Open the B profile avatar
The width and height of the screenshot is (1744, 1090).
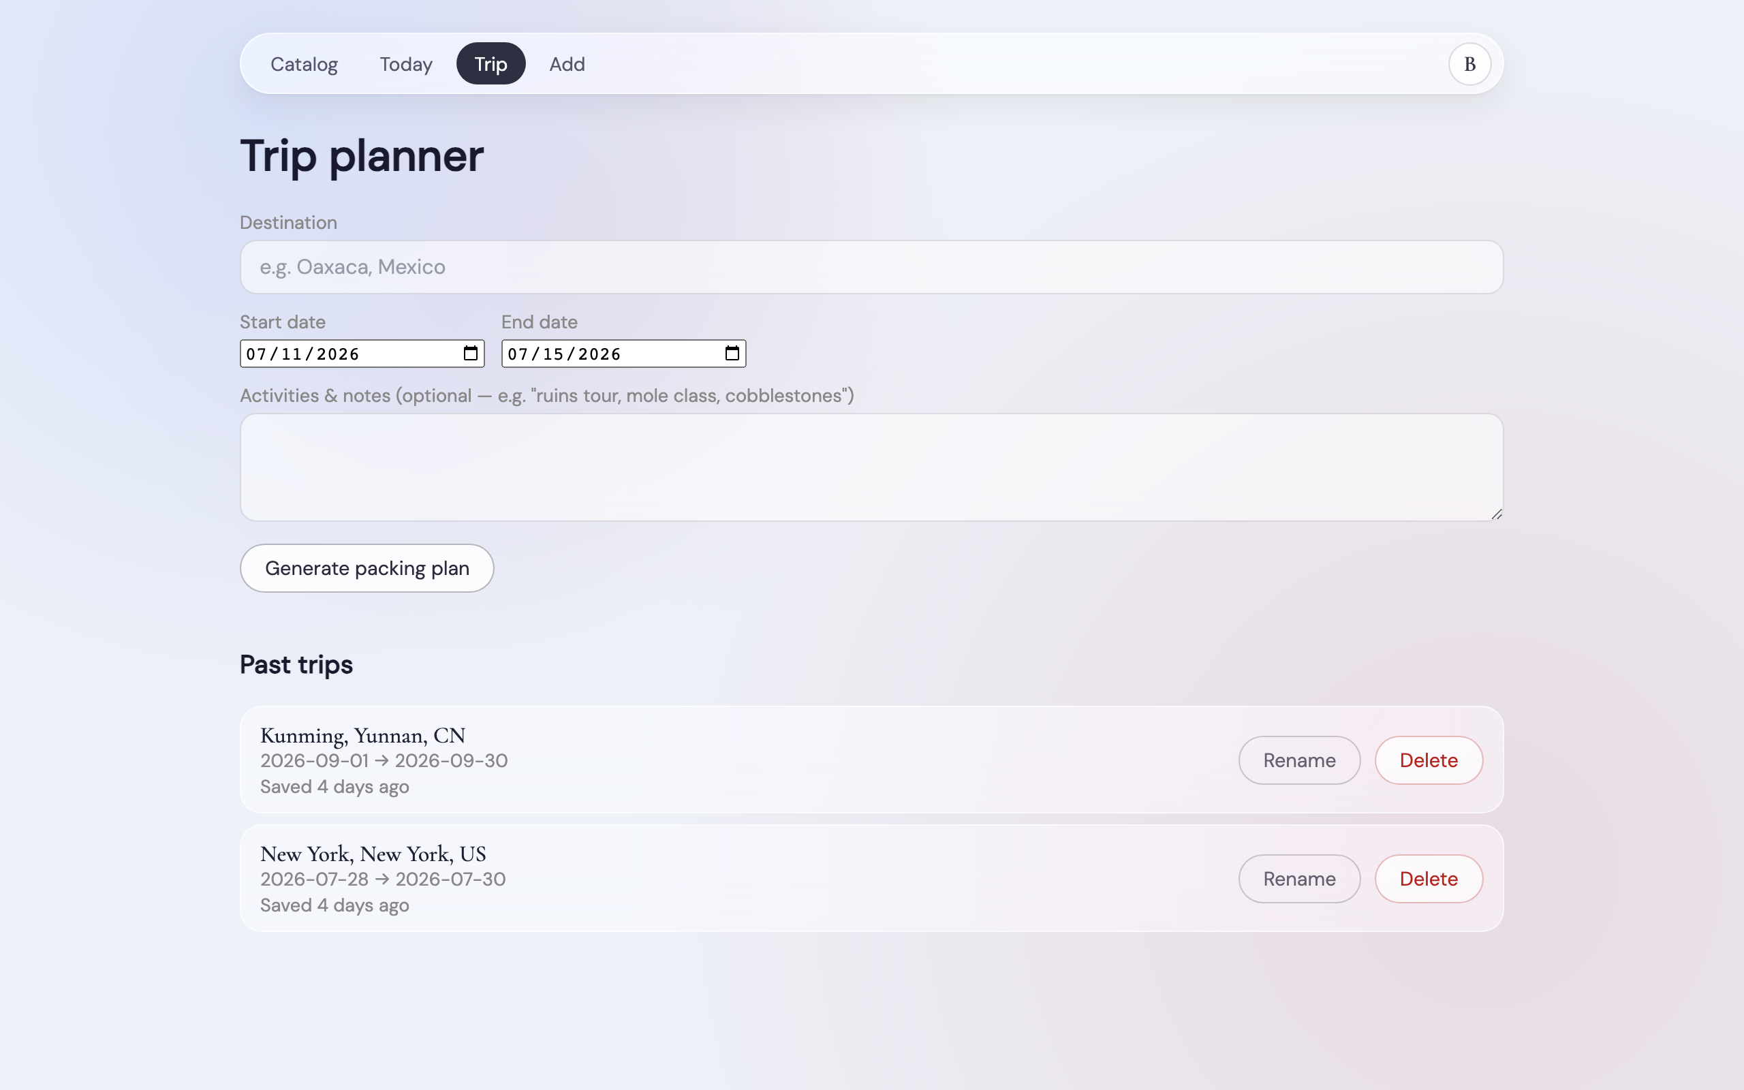1469,64
